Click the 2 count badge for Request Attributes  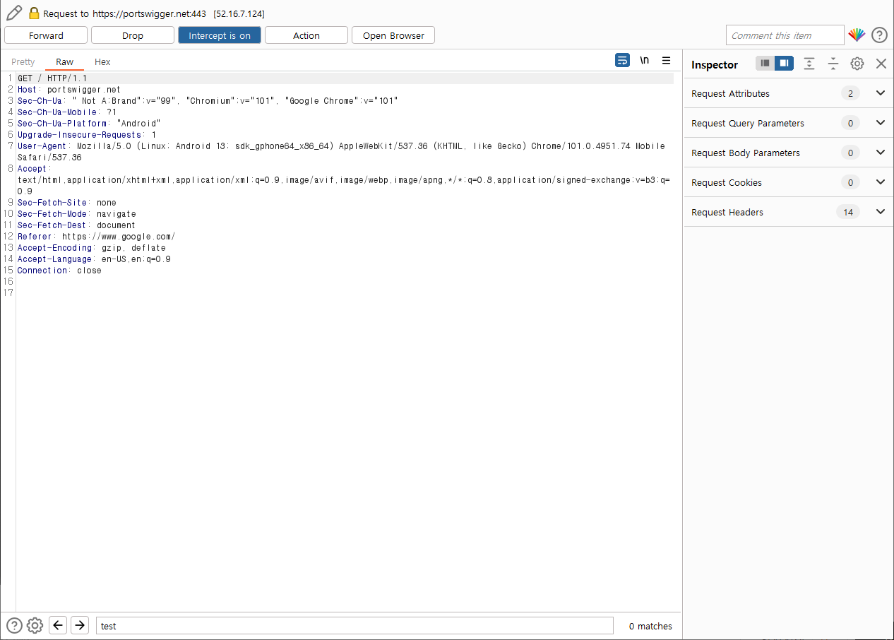850,93
